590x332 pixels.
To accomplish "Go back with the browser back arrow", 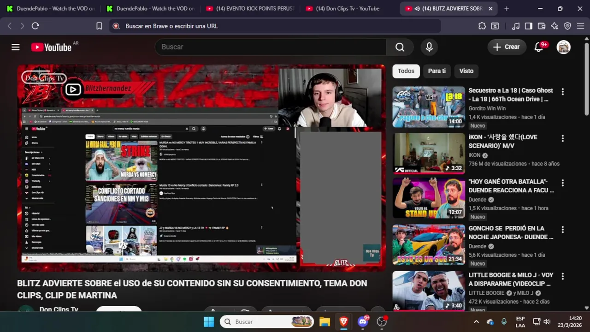I will pos(10,26).
